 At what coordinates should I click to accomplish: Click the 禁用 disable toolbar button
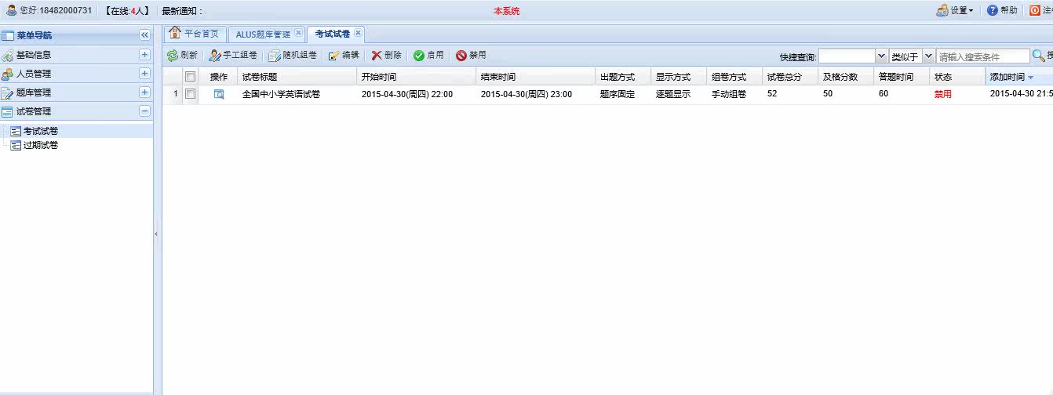[x=471, y=55]
